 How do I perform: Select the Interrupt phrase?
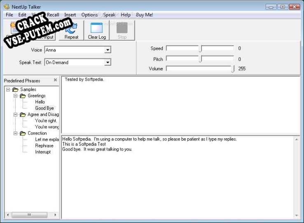(43, 152)
